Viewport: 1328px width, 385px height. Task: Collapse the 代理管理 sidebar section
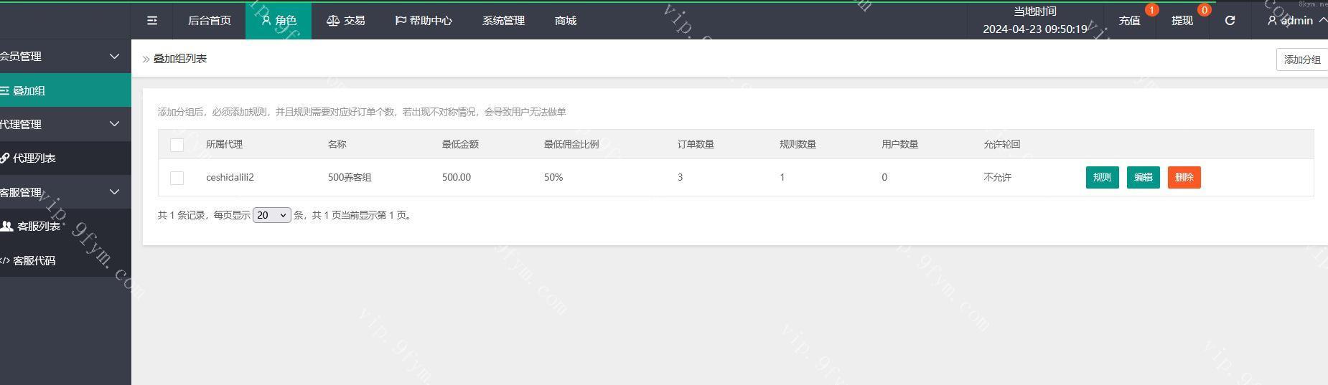pos(114,124)
